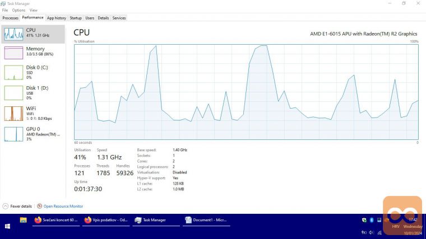Click the 1785 threads count

[103, 173]
